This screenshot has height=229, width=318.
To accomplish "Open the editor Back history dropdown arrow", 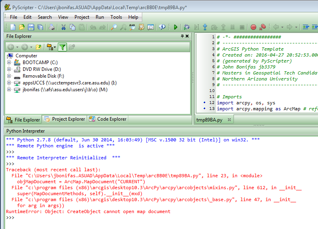I will [x=282, y=27].
